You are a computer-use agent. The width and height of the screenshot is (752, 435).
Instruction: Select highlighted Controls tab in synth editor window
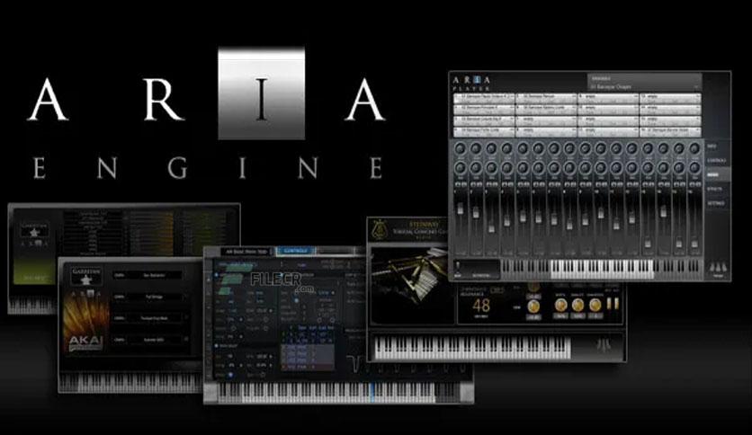coord(295,251)
